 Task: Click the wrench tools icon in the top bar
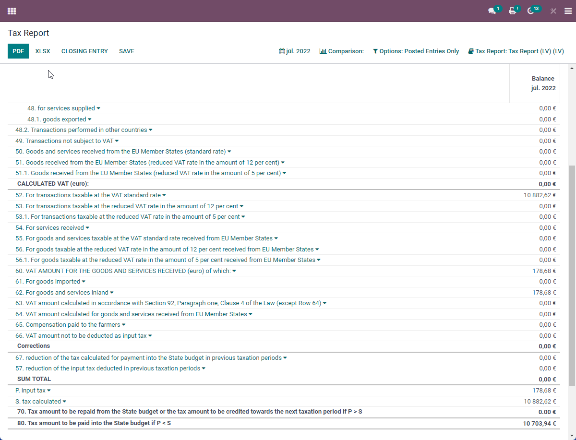click(x=553, y=11)
